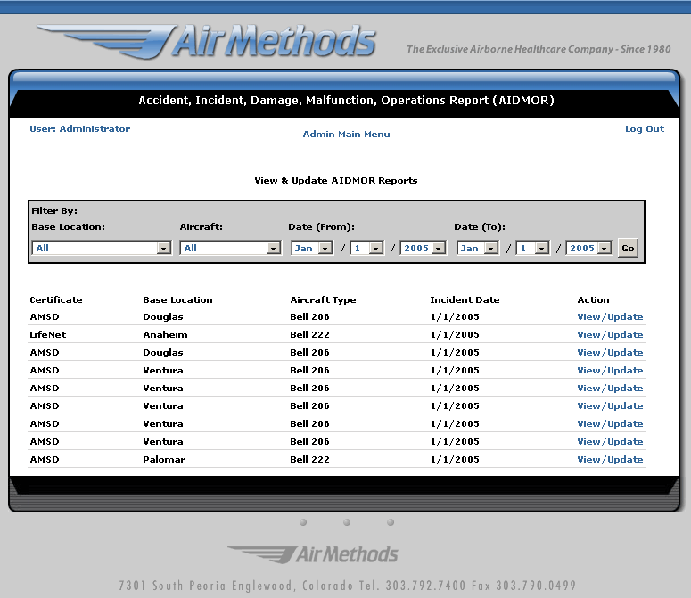Click the Certificate column header
The height and width of the screenshot is (598, 691).
point(56,299)
